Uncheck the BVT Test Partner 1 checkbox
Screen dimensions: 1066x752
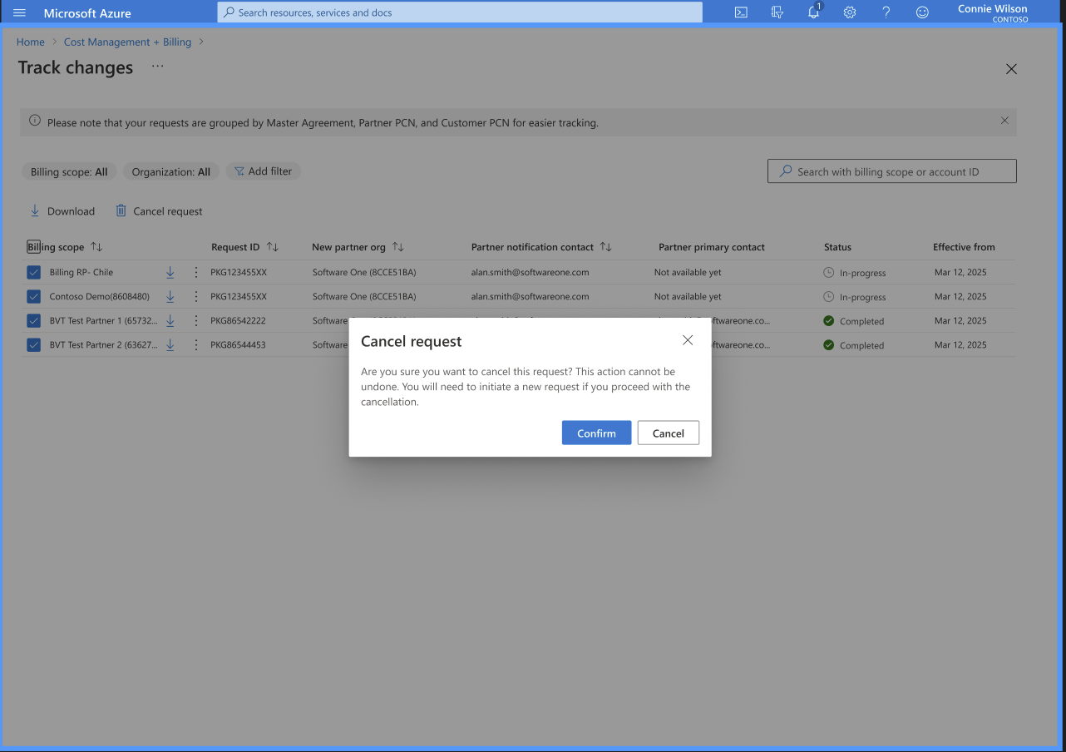click(33, 320)
